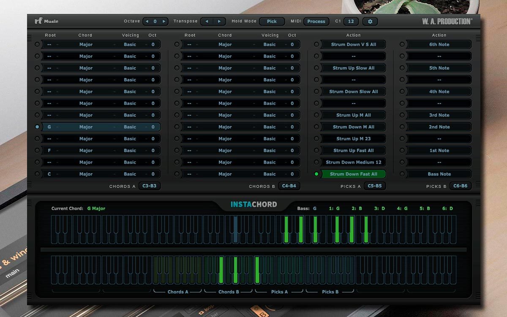Click the rf Music logo
Viewport: 507px width, 317px height.
46,21
